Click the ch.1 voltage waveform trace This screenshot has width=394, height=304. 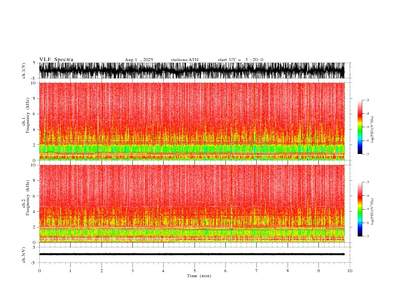coord(192,71)
